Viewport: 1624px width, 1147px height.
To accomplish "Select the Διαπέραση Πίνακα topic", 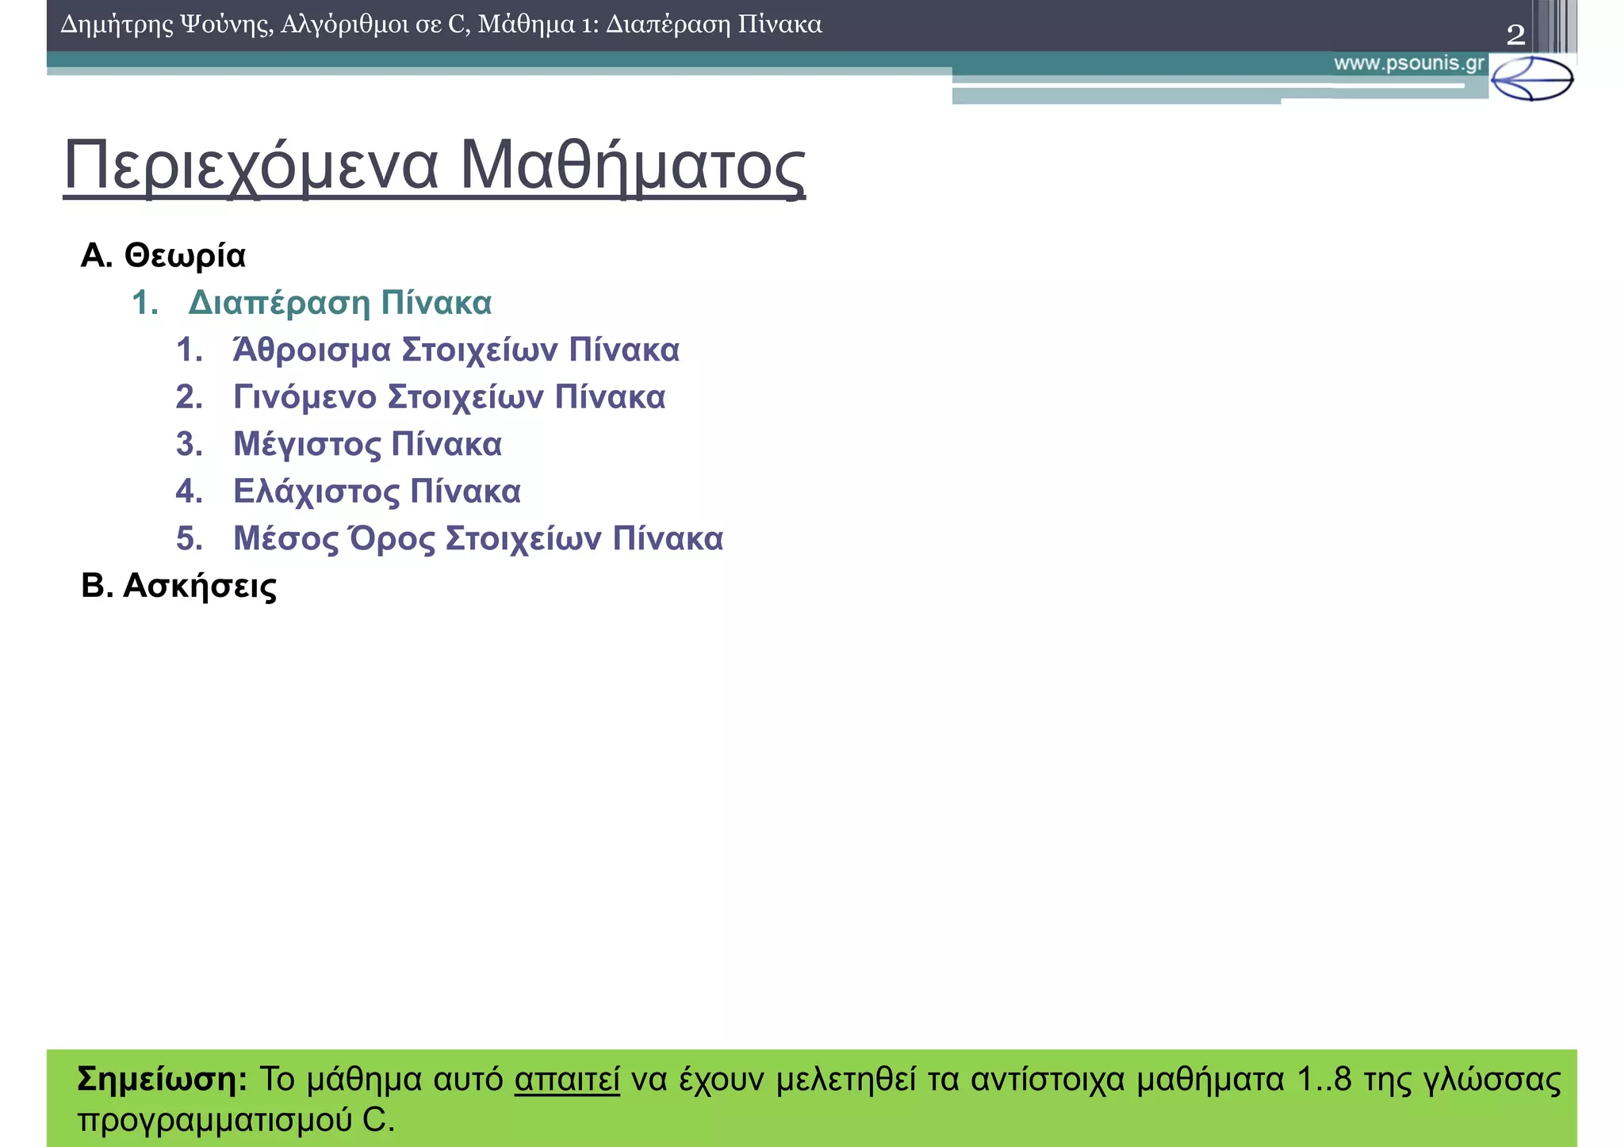I will tap(339, 303).
